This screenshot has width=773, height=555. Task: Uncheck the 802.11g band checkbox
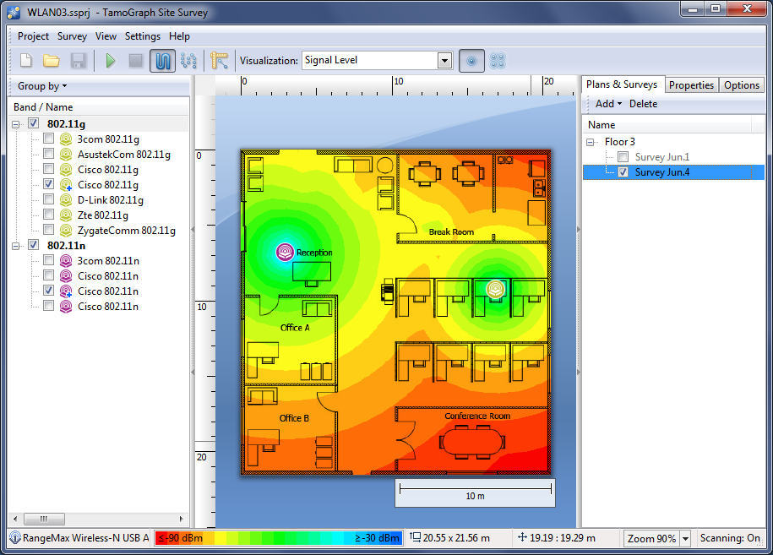tap(34, 123)
